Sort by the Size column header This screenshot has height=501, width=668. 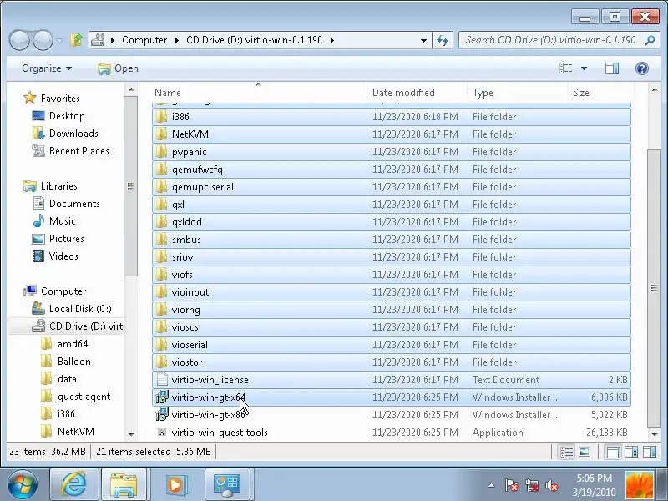(x=600, y=93)
